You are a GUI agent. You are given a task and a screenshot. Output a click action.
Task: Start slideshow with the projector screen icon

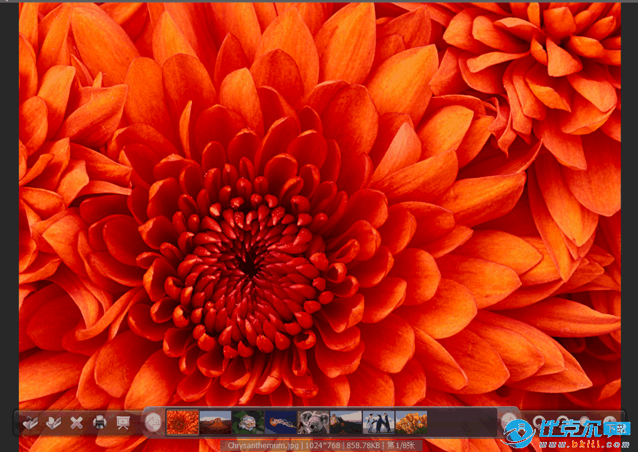pyautogui.click(x=122, y=422)
